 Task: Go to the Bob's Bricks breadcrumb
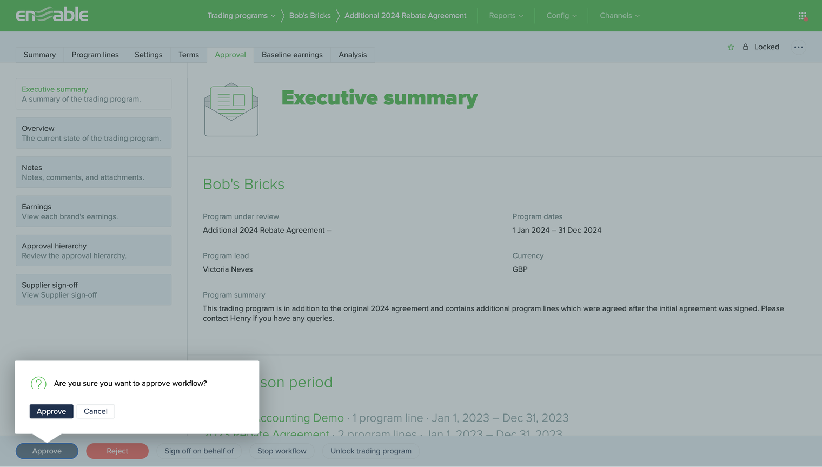pyautogui.click(x=310, y=16)
